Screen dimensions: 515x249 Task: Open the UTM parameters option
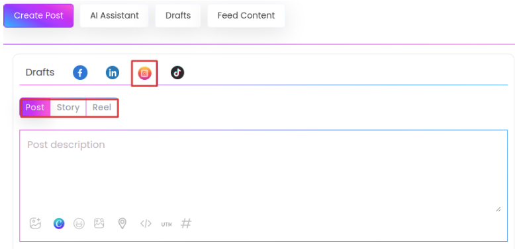167,225
